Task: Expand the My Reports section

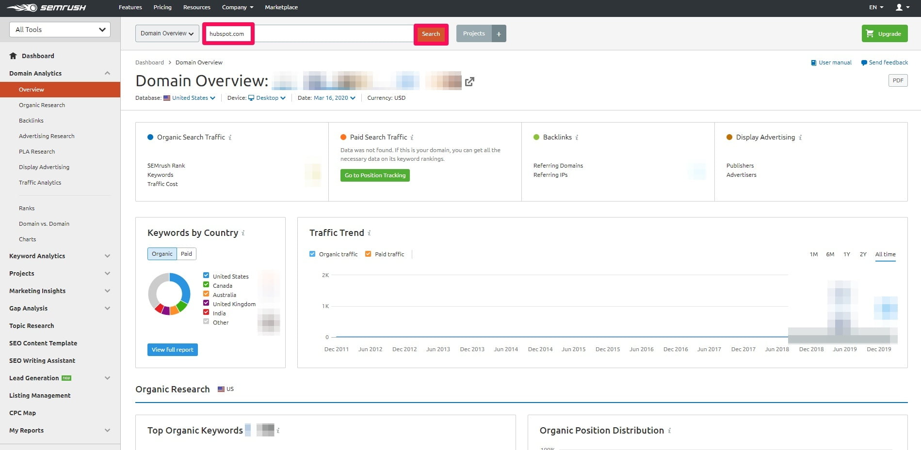Action: pos(107,430)
